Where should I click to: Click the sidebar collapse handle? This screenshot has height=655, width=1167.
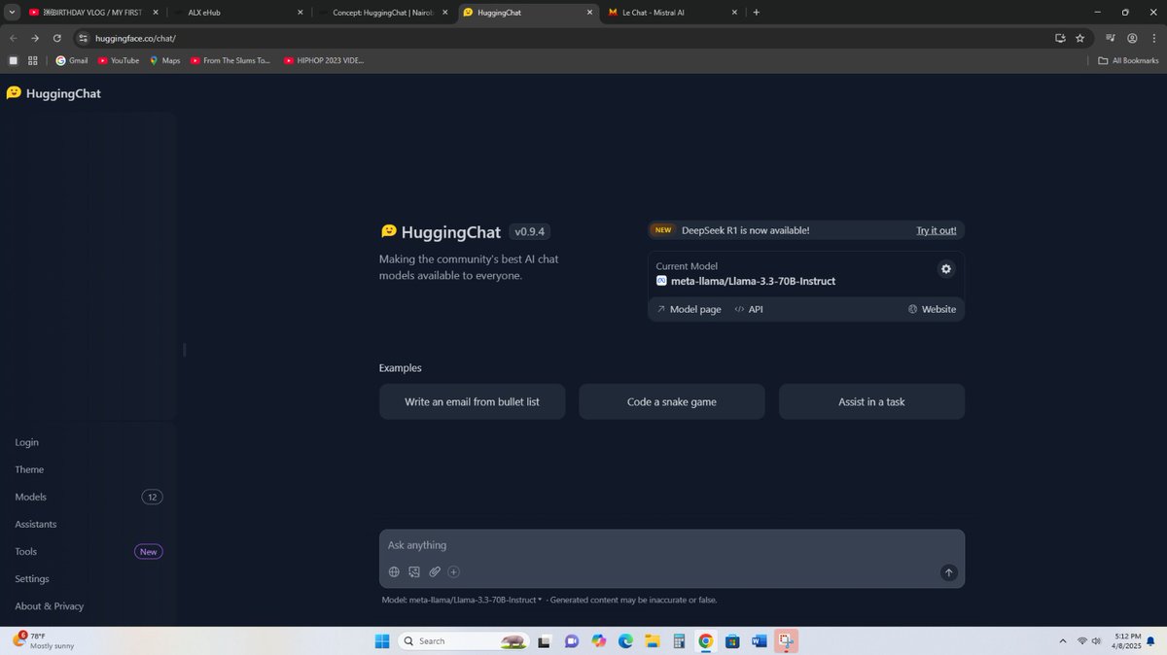pyautogui.click(x=184, y=350)
